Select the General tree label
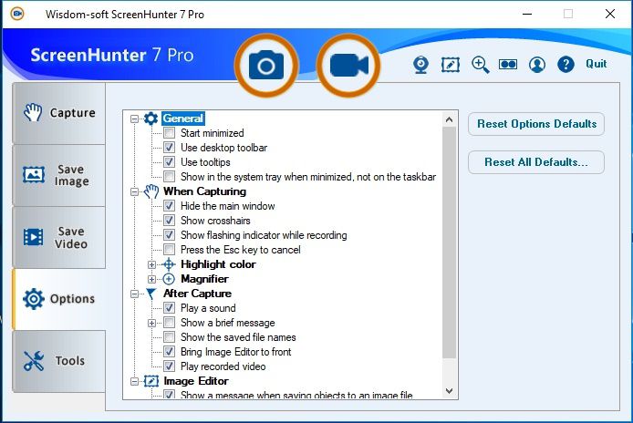The width and height of the screenshot is (633, 423). click(182, 119)
